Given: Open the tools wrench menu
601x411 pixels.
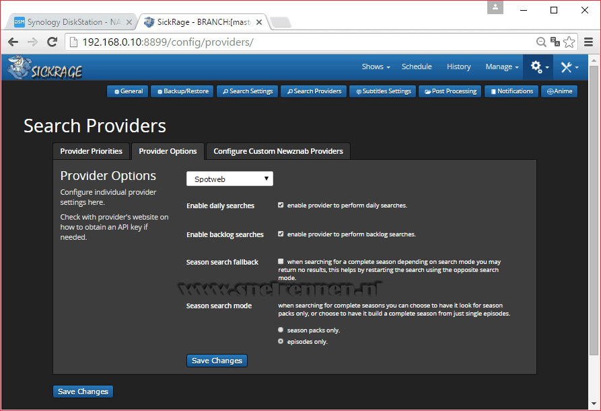Looking at the screenshot, I should (x=569, y=67).
